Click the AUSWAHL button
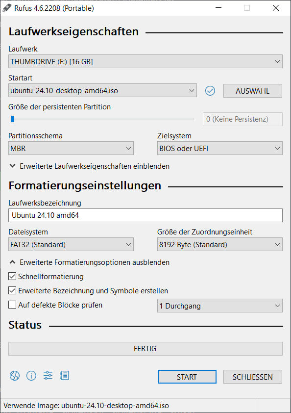This screenshot has height=413, width=291. point(253,91)
